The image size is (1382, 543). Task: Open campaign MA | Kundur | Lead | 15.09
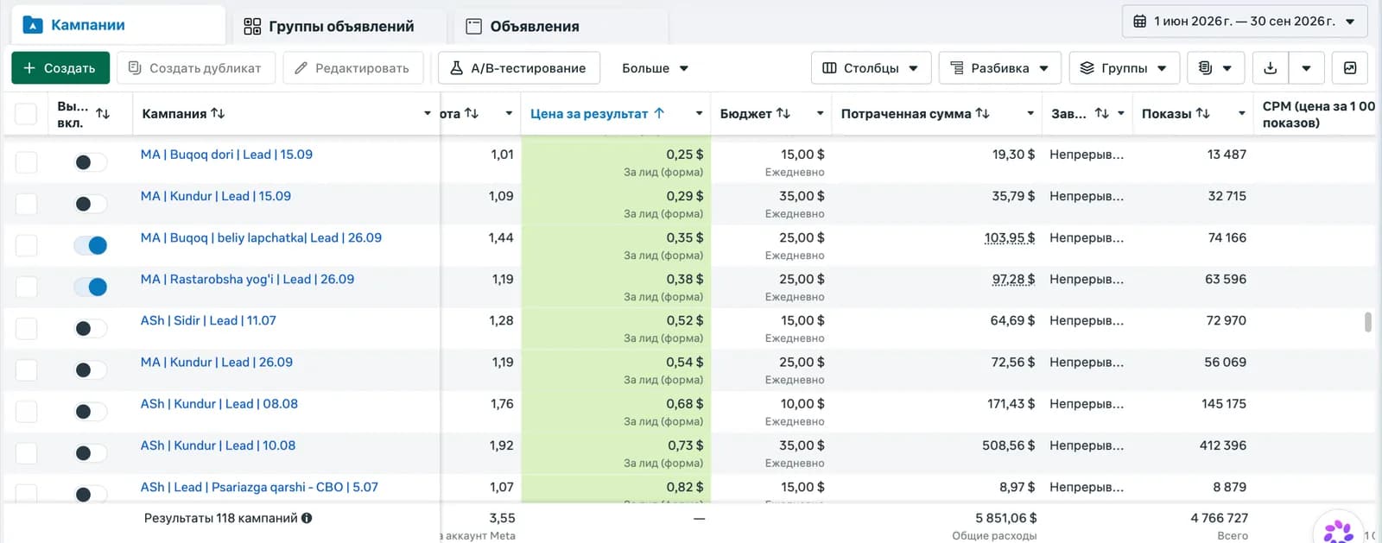pos(216,196)
